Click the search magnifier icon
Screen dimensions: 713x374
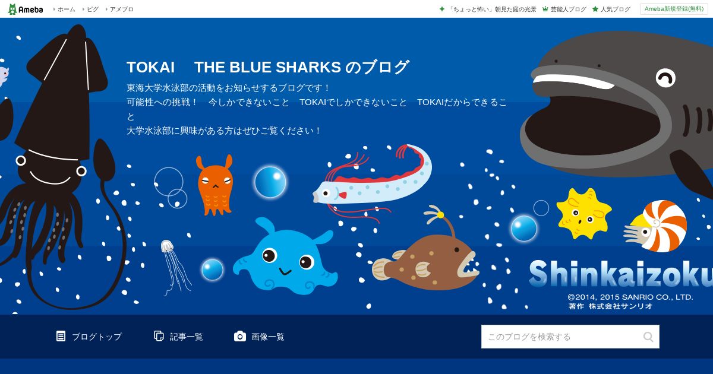(x=648, y=337)
